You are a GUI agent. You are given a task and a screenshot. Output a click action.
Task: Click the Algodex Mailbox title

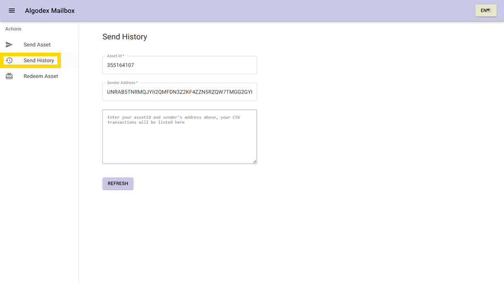(50, 11)
